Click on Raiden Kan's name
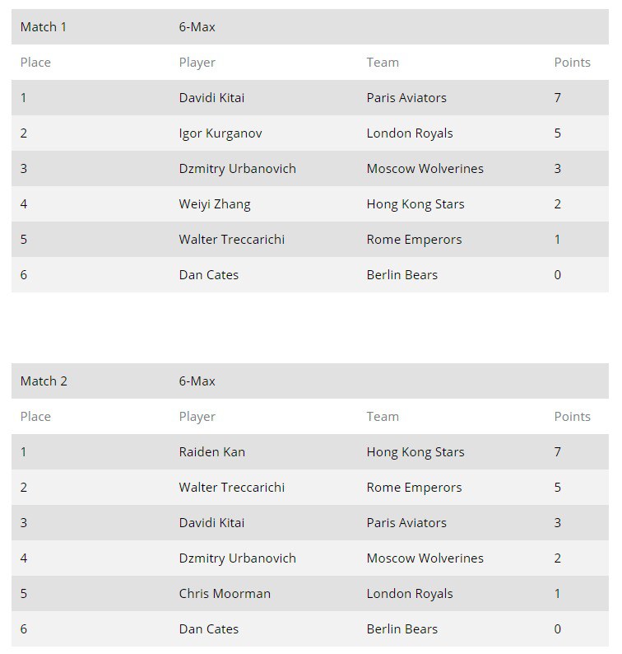The height and width of the screenshot is (654, 622). pos(211,452)
